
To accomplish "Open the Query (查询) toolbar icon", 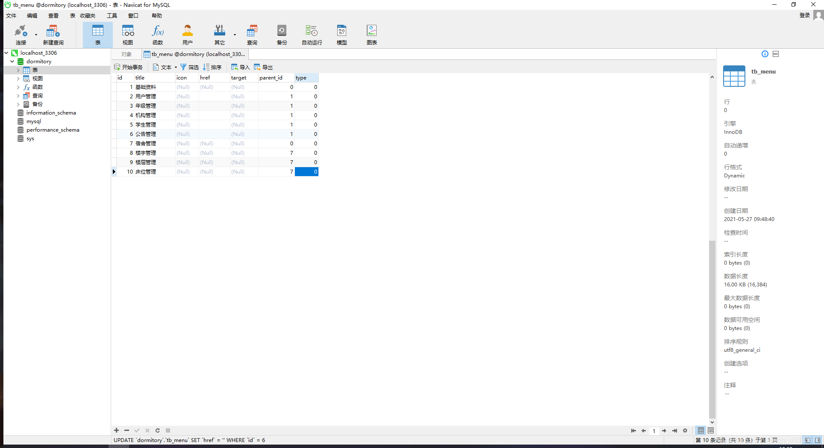I will (252, 35).
